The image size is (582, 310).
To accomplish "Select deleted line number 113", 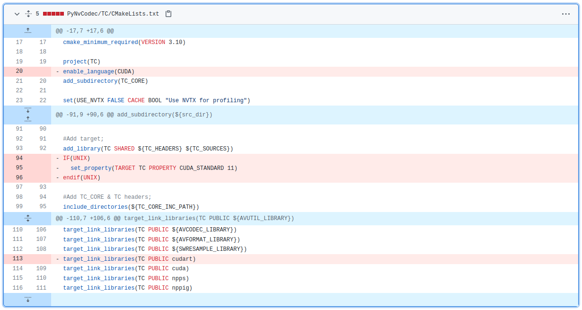I will 18,259.
